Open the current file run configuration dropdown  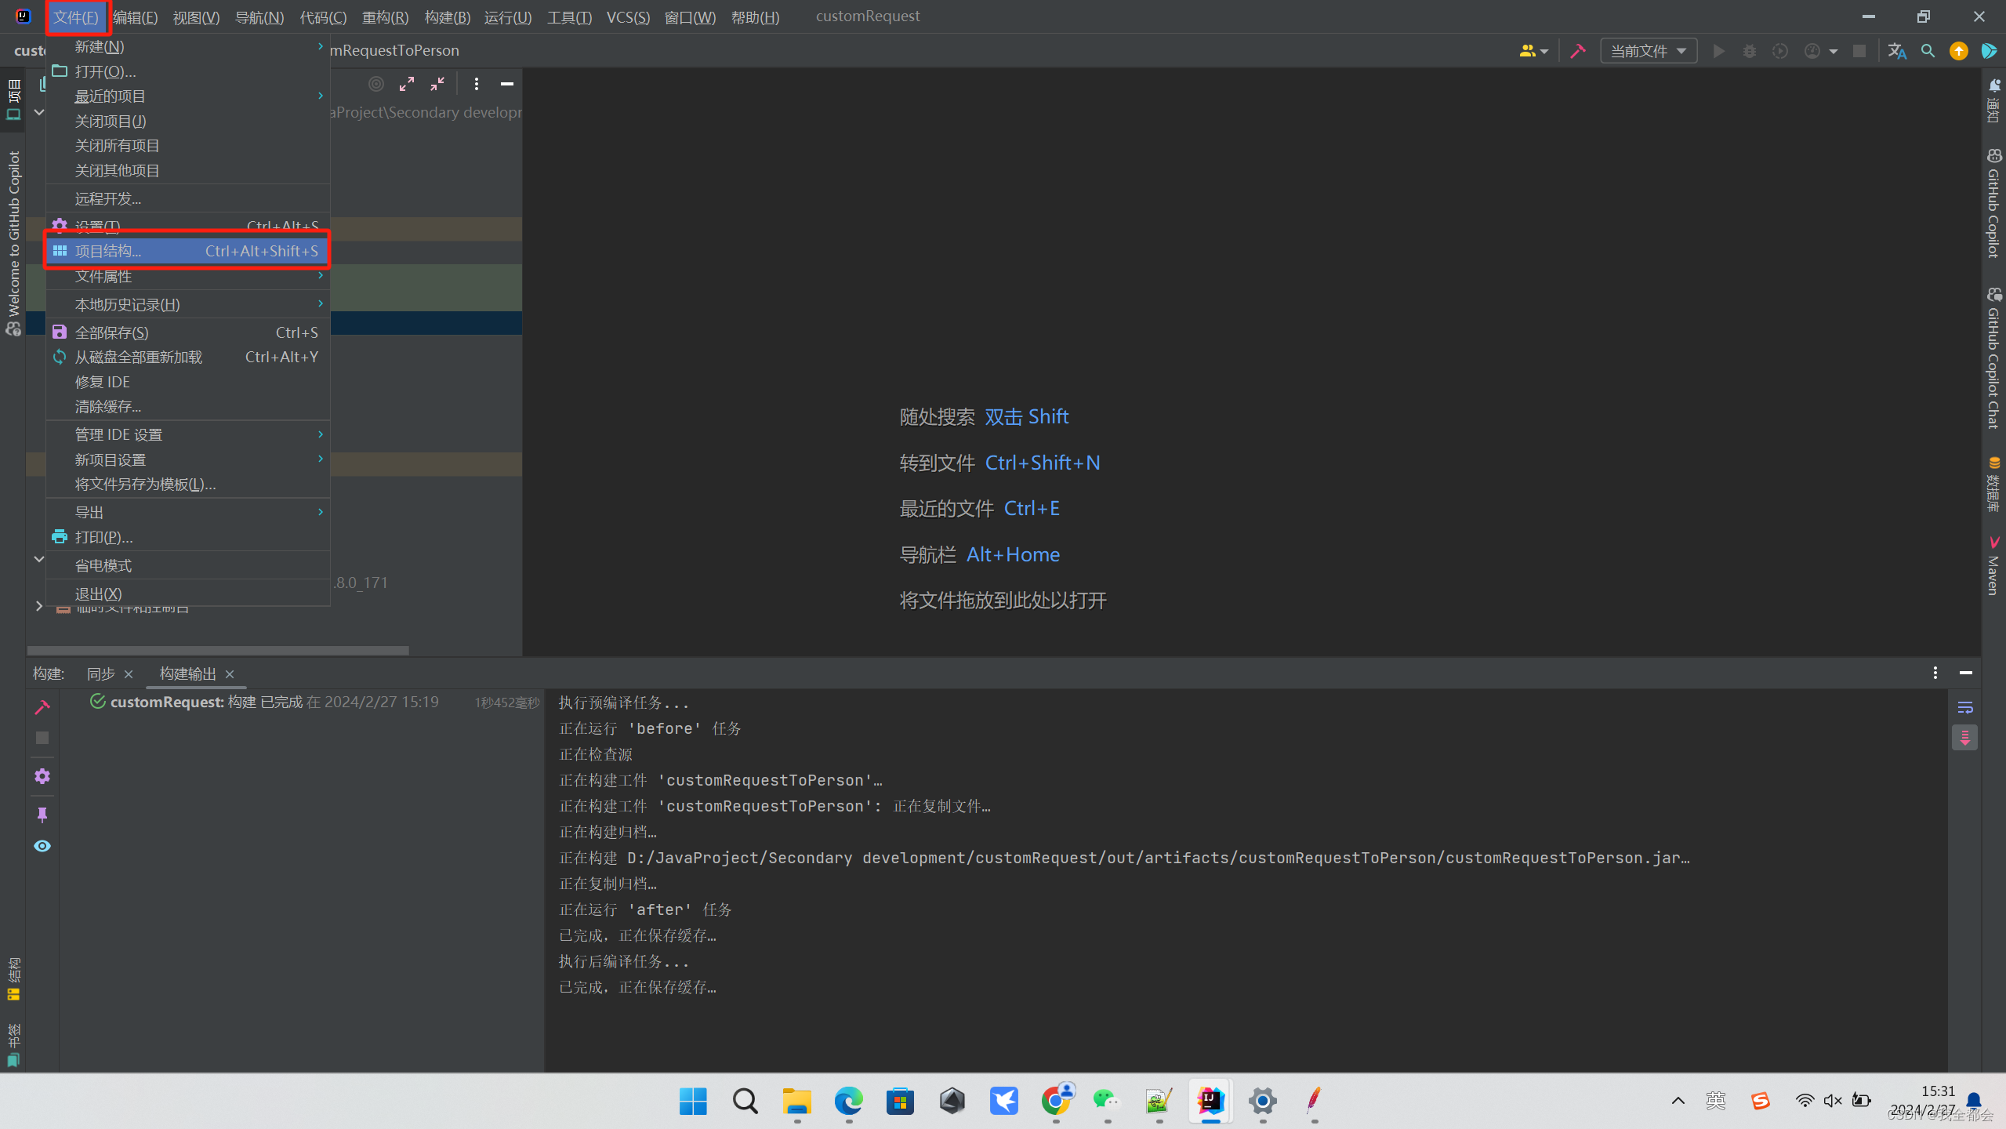tap(1648, 51)
